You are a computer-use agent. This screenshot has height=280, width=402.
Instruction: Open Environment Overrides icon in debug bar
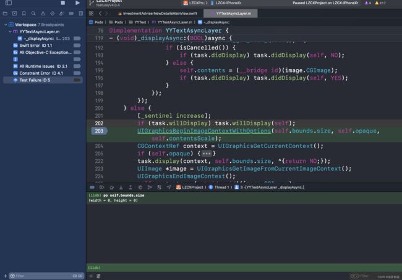[x=159, y=187]
